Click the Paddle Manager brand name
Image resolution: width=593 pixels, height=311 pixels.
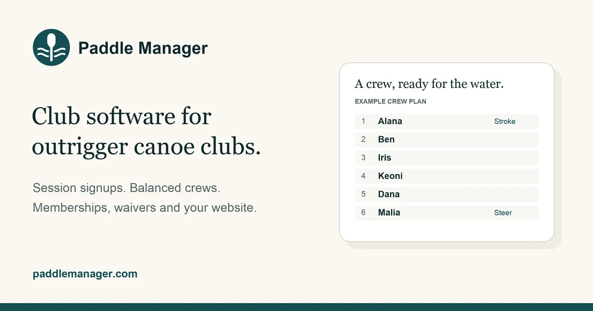pyautogui.click(x=143, y=48)
